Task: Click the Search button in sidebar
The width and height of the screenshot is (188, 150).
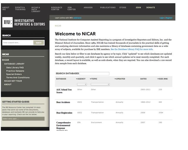Action: 38,43
